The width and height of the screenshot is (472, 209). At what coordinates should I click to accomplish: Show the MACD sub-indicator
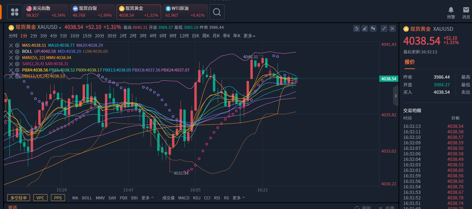point(184,198)
